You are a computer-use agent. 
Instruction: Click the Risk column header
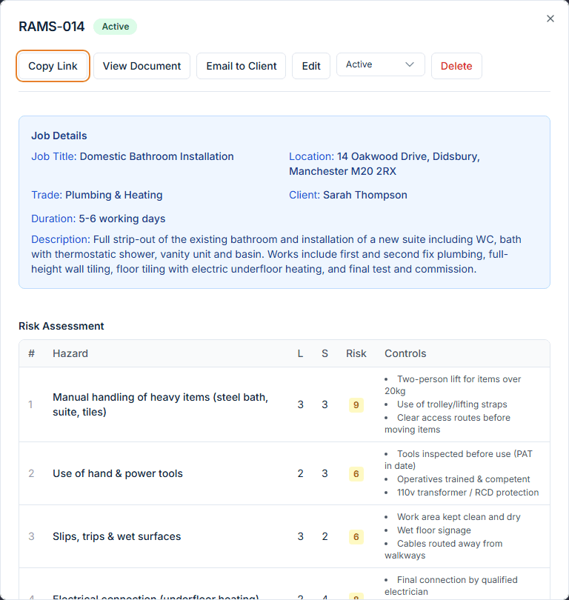[x=356, y=353]
